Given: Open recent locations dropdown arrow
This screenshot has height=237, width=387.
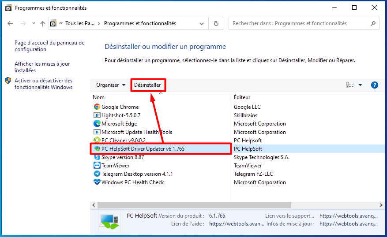Looking at the screenshot, I should click(x=34, y=23).
